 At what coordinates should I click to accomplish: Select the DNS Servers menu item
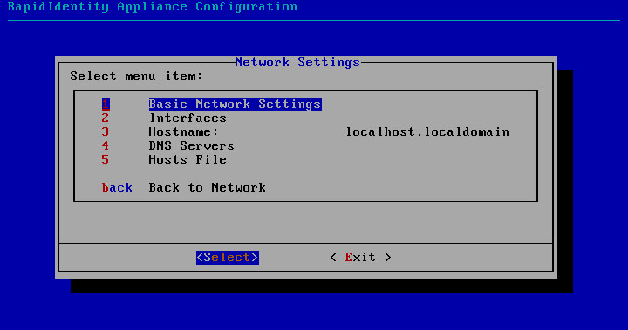191,146
